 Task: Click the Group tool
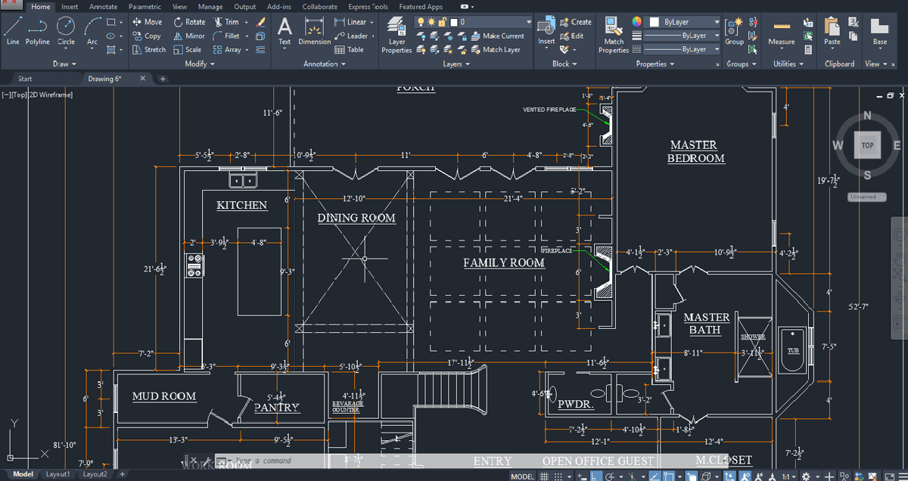tap(734, 33)
